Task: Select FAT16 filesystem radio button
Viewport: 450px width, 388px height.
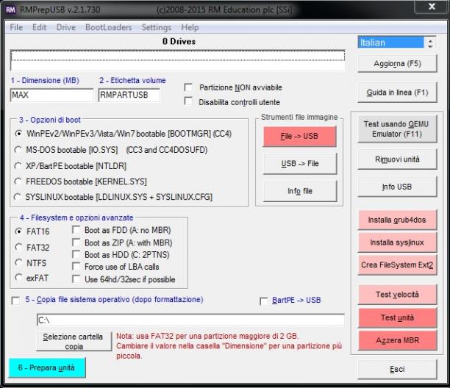Action: tap(18, 231)
